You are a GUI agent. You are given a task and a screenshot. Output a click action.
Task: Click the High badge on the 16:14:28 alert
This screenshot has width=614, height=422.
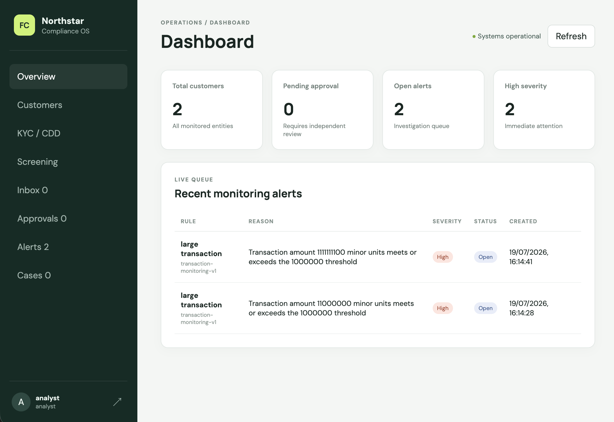tap(443, 308)
